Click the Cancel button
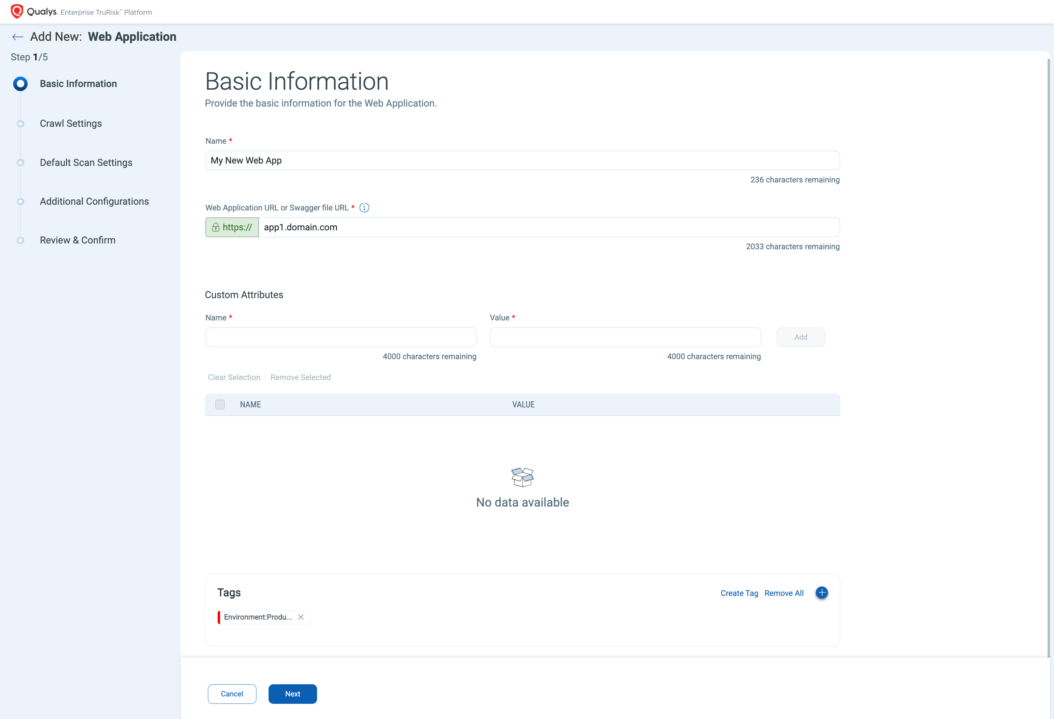This screenshot has height=719, width=1054. [232, 694]
